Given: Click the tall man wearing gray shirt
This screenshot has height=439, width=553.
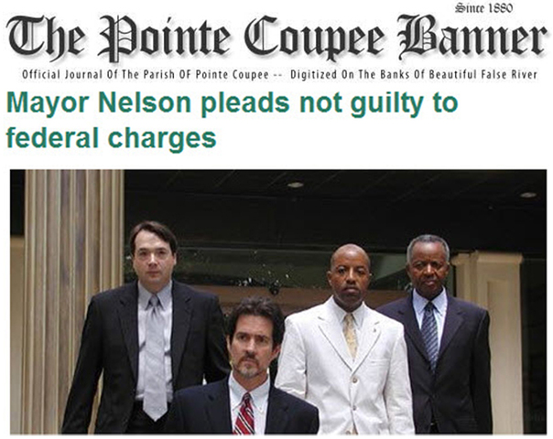Looking at the screenshot, I should click(148, 327).
